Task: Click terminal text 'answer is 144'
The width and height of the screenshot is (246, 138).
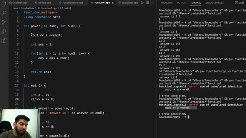Action: point(170,44)
